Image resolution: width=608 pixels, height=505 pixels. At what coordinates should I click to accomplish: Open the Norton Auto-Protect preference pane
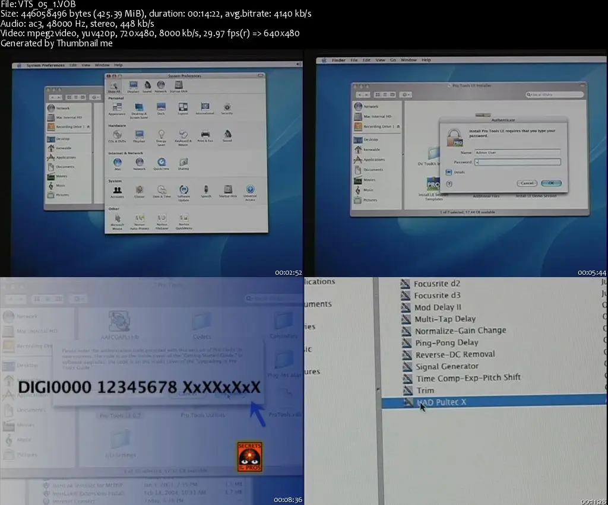point(140,222)
